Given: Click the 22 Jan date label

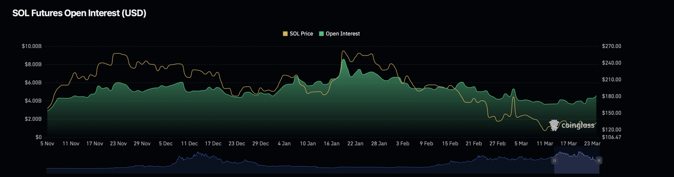Looking at the screenshot, I should click(x=355, y=144).
